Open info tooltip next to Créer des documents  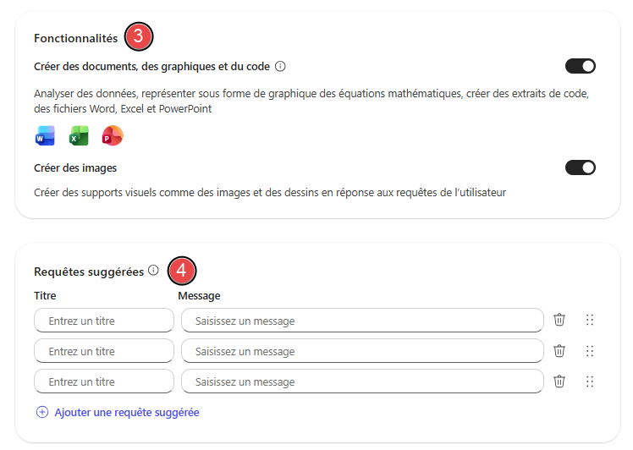point(280,66)
